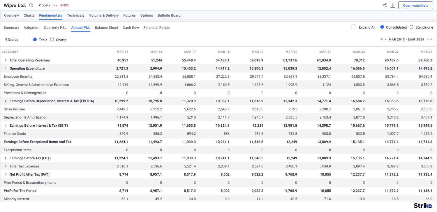437x212 pixels.
Task: Switch to the Financial Ratios sub-tab
Action: click(x=156, y=28)
